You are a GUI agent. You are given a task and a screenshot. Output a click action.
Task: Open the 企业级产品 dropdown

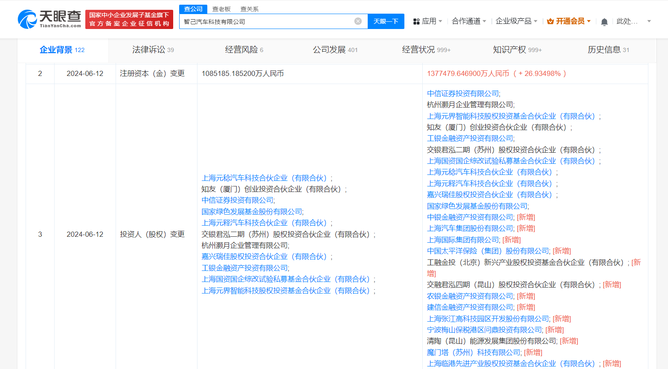click(514, 21)
